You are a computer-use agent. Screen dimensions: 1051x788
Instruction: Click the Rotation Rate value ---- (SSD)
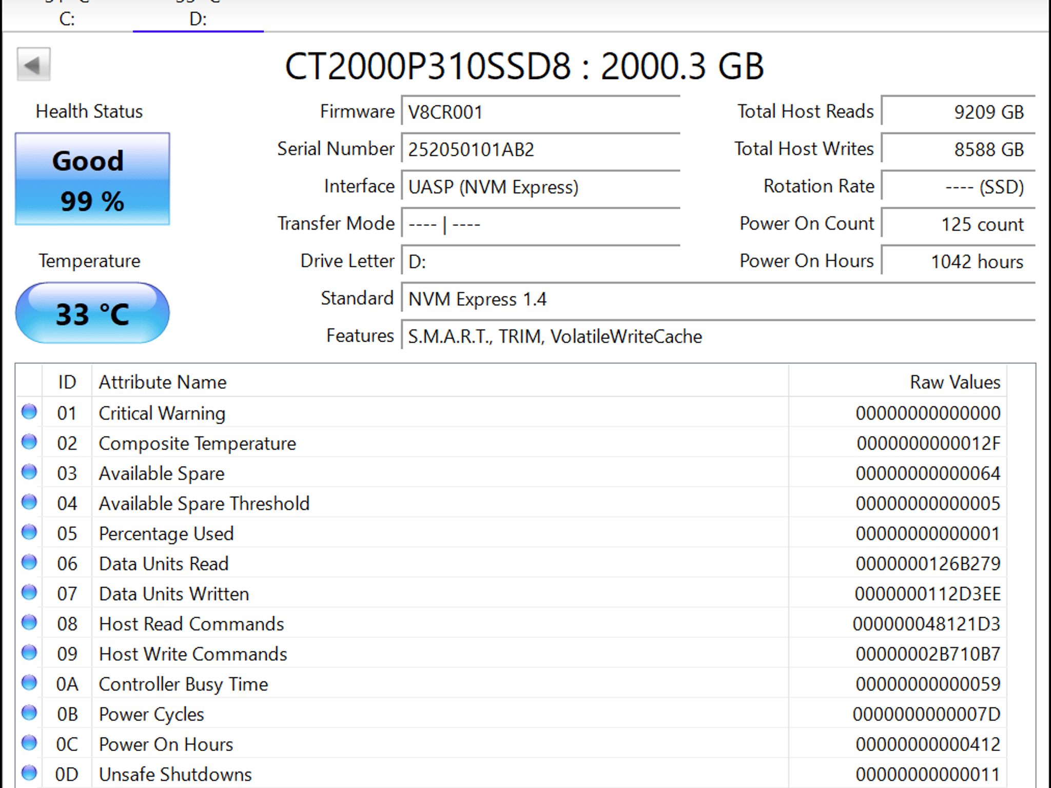click(958, 186)
